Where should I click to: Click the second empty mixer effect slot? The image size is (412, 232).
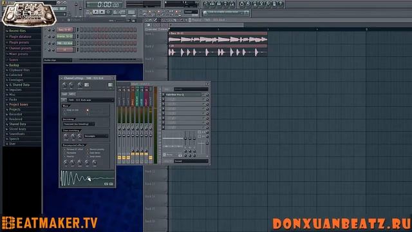coord(183,104)
